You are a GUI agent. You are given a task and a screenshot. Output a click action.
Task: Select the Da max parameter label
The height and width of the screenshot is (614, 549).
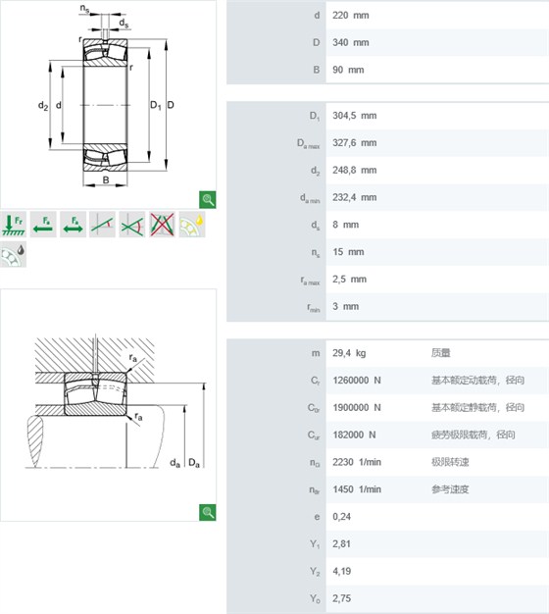[x=309, y=144]
